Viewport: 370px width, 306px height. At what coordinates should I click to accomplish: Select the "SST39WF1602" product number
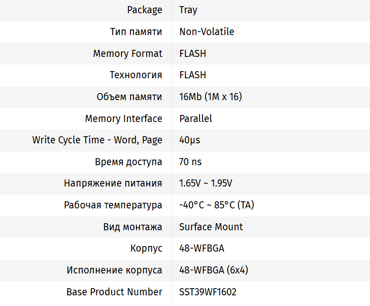click(208, 292)
